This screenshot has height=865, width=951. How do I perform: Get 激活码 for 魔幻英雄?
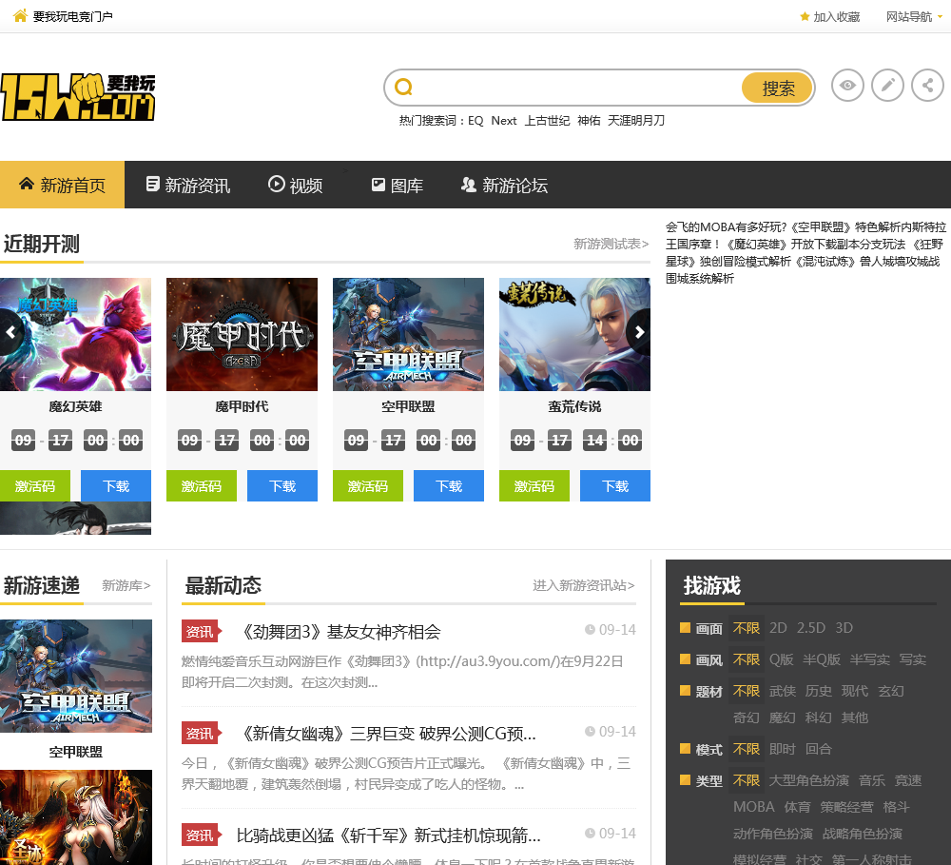tap(35, 485)
